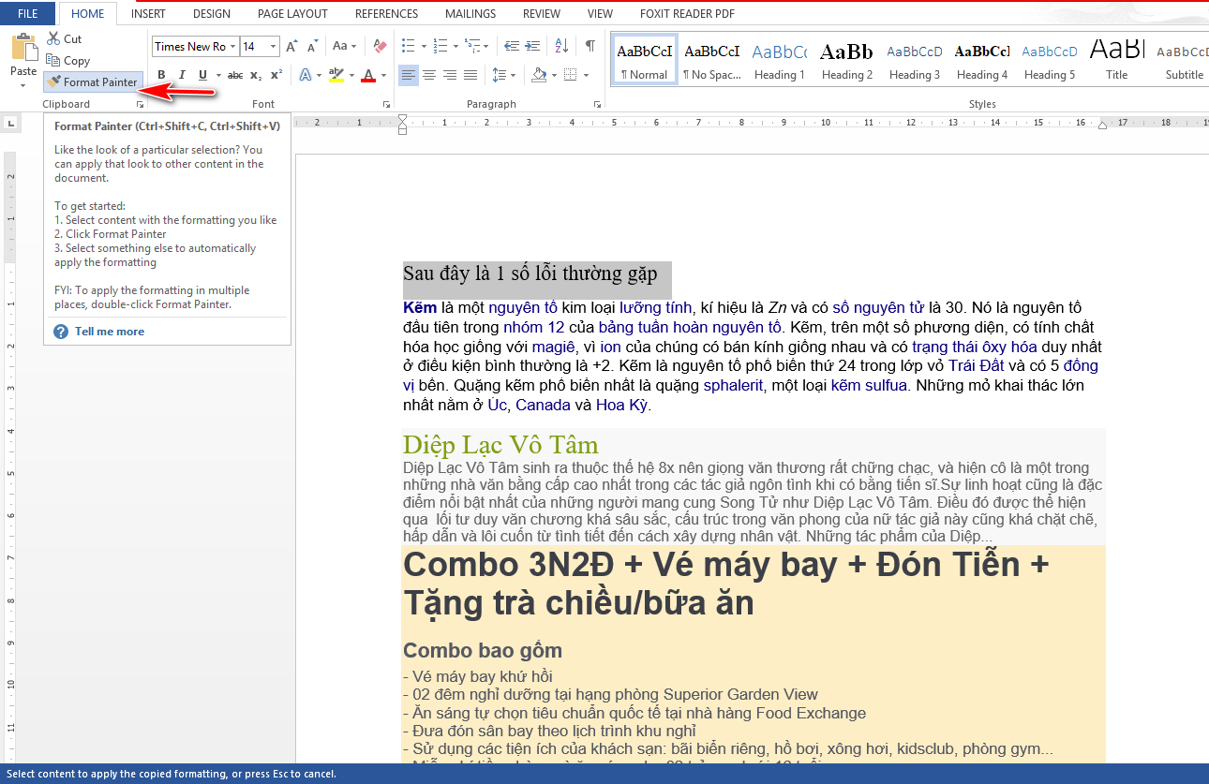Open Change Case Aa dropdown
Viewport: 1209px width, 784px height.
pos(344,47)
